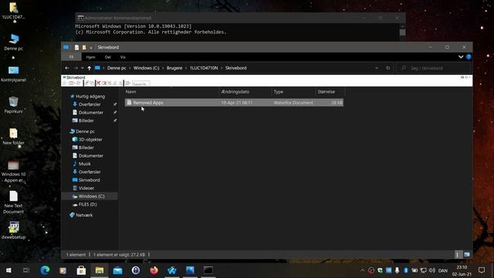Image resolution: width=494 pixels, height=278 pixels.
Task: Select FILES (D:) drive in navigation pane
Action: (87, 204)
